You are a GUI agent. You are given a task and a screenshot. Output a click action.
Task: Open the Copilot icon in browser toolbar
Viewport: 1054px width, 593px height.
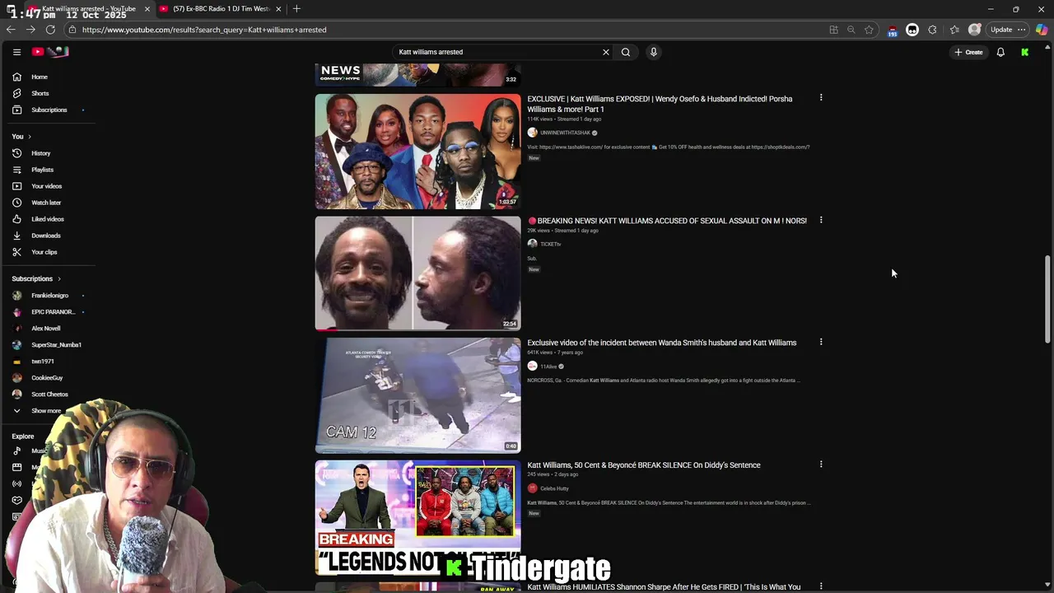coord(1042,30)
